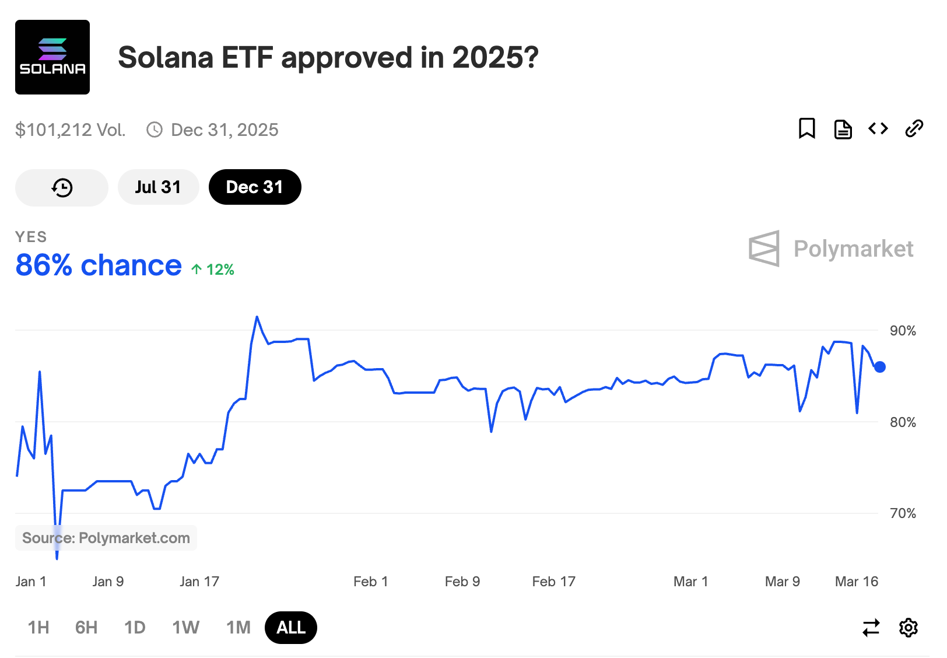Viewport: 947px width, 658px height.
Task: Open chart settings gear icon
Action: click(908, 628)
